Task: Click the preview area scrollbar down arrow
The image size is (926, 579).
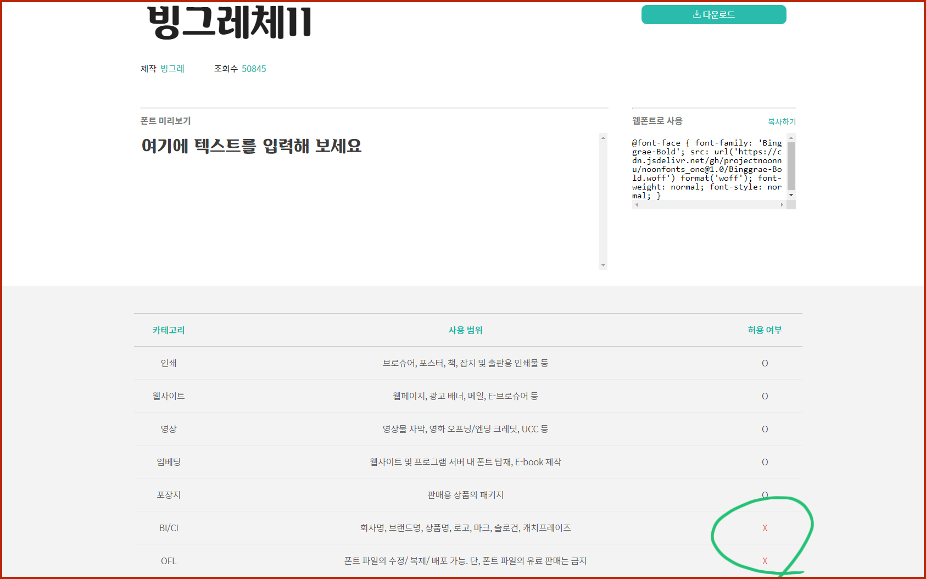Action: (603, 265)
